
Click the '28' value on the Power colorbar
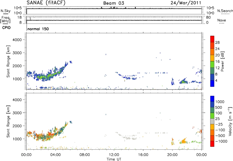click(x=217, y=42)
